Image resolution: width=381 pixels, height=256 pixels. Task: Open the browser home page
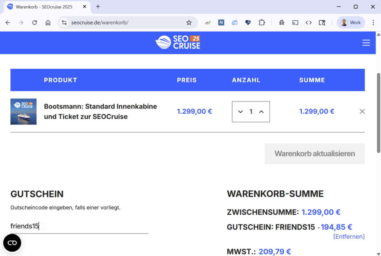48,23
